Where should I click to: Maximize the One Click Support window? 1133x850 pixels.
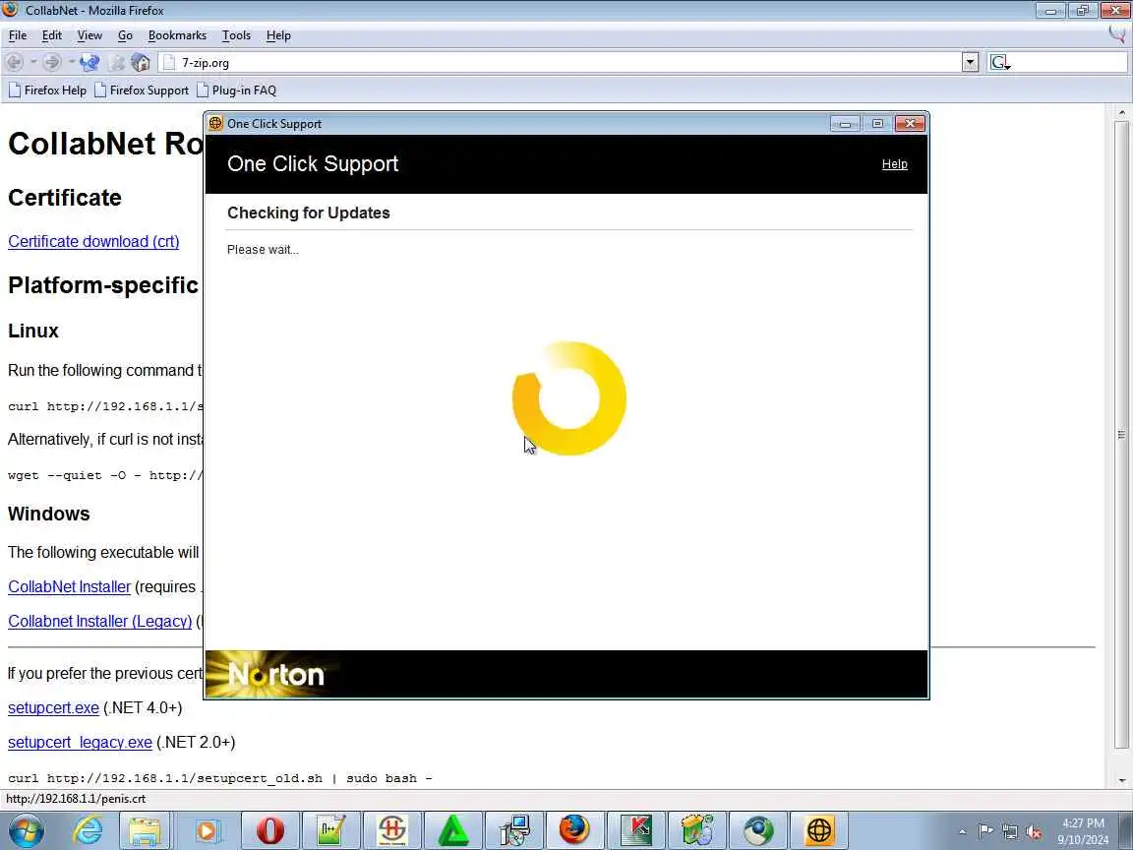pyautogui.click(x=877, y=124)
